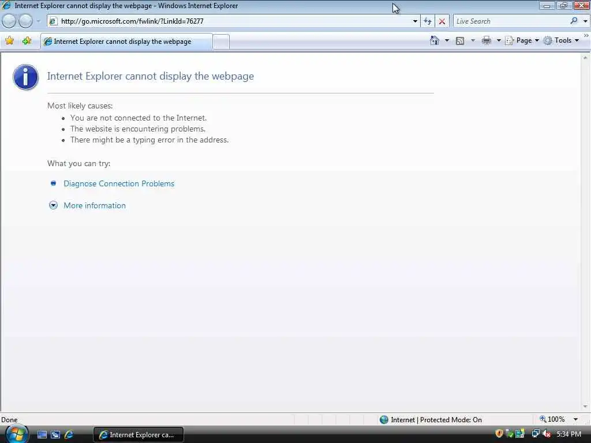Click the muted volume tray icon
591x443 pixels.
547,434
